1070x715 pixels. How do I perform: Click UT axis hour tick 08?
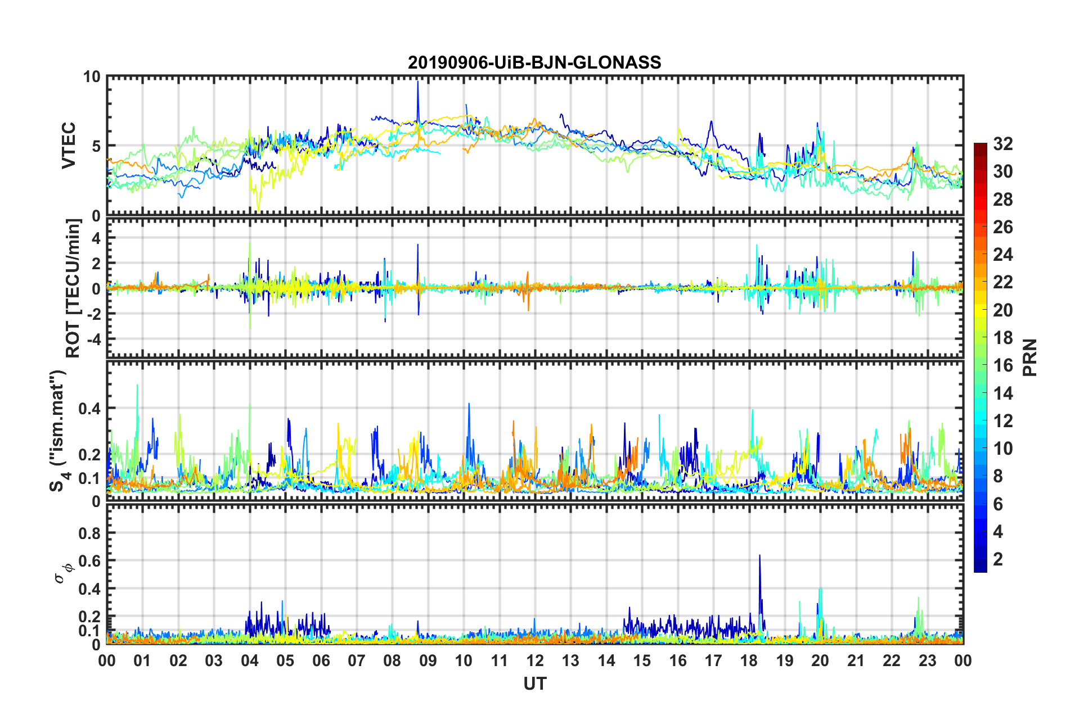(x=392, y=660)
